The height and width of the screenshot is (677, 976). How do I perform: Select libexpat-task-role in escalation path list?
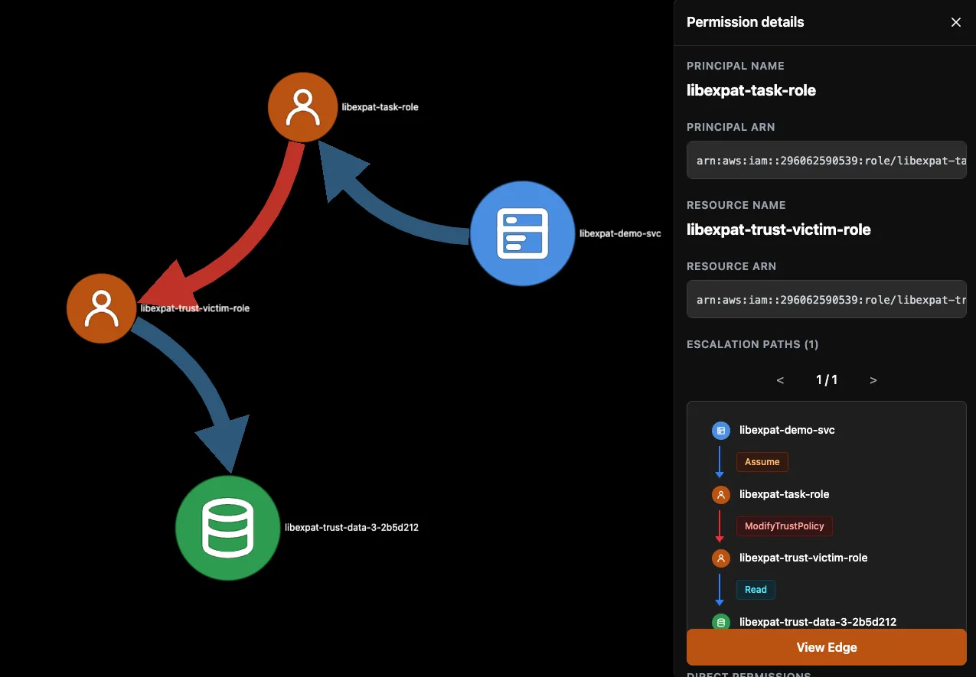(x=784, y=494)
